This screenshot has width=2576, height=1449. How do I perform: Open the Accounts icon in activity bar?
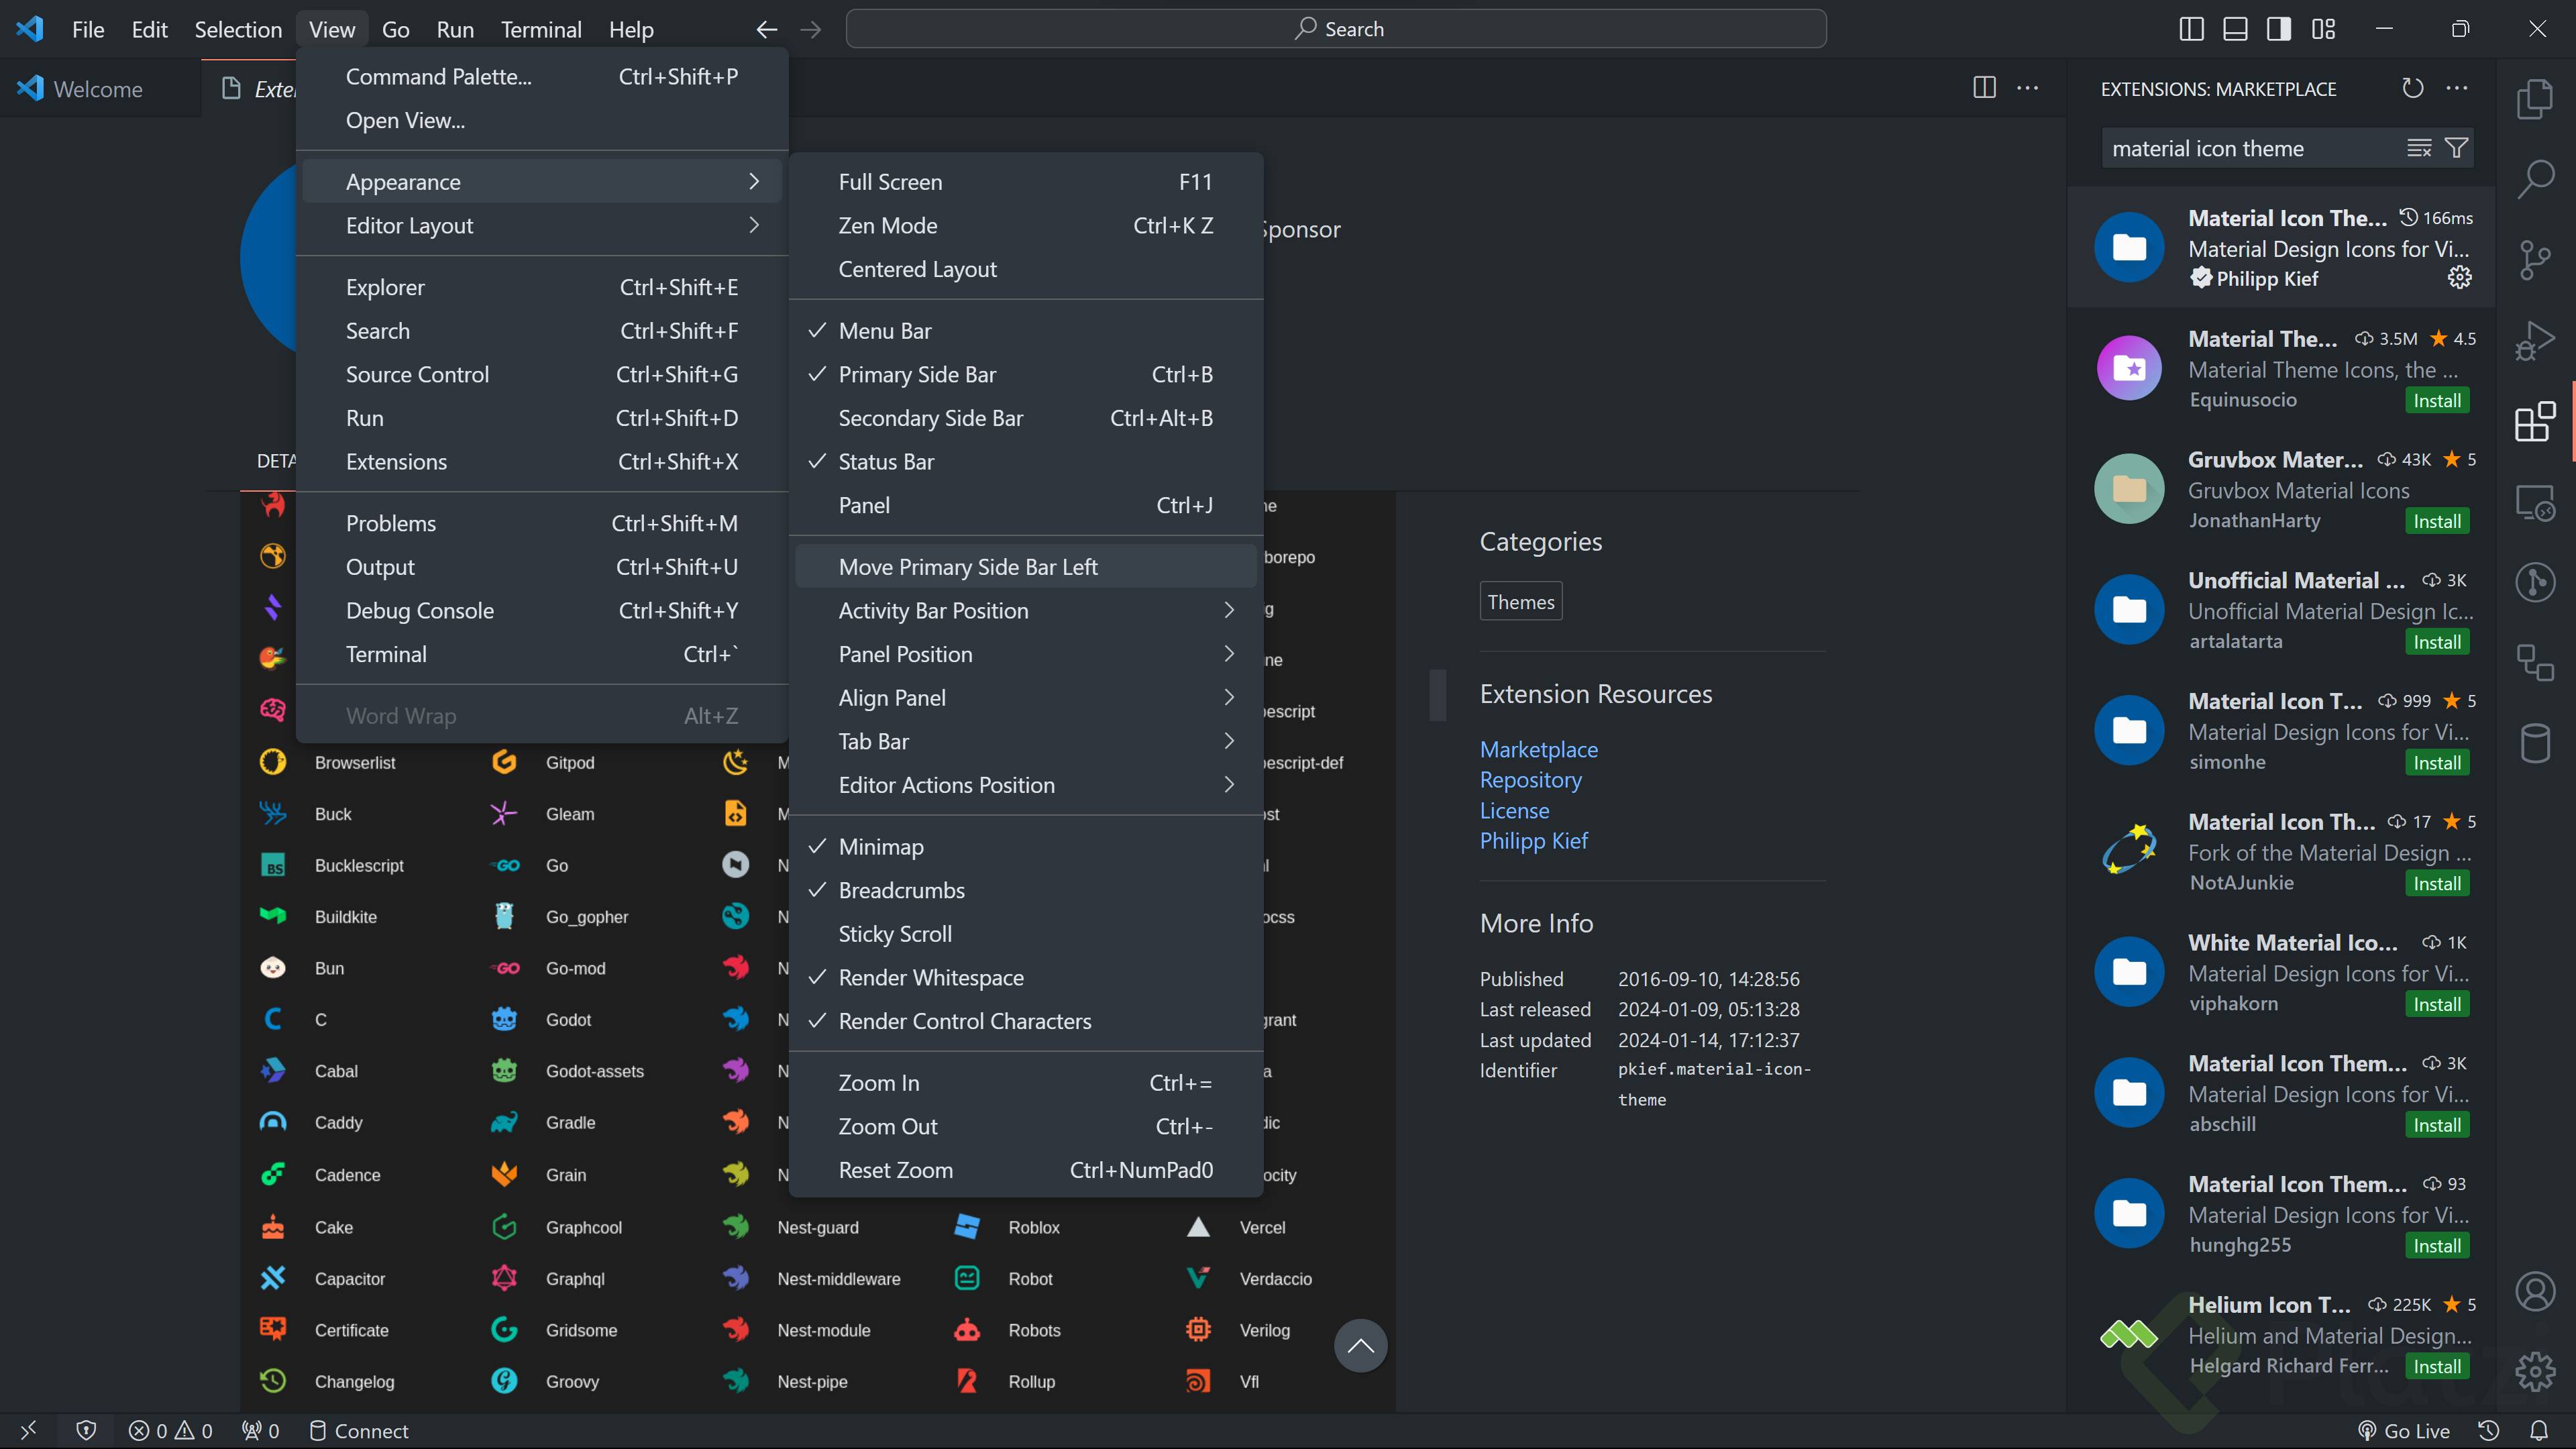point(2534,1291)
